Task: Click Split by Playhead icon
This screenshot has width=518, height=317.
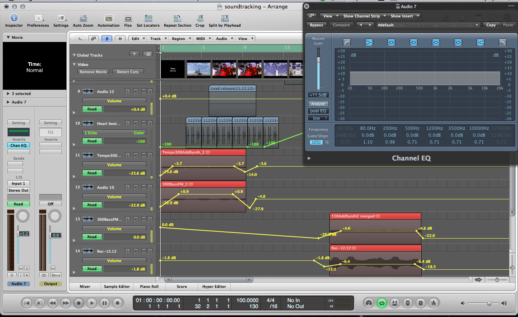Action: 225,19
